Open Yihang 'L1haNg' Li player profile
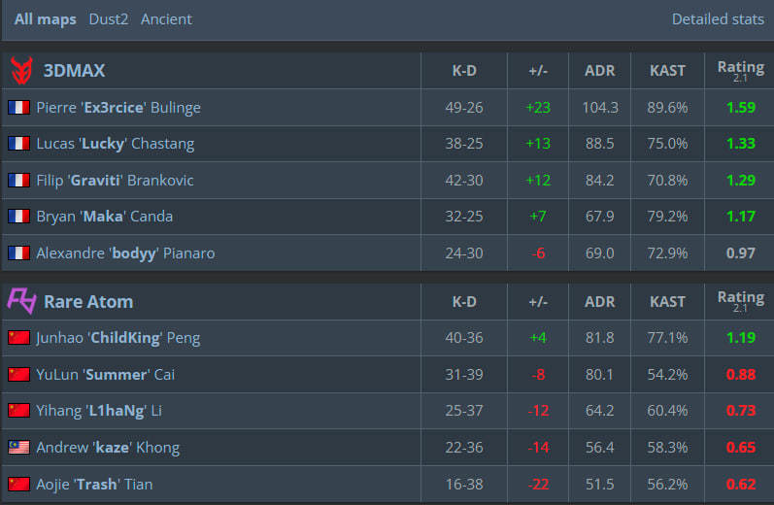774x505 pixels. [x=98, y=411]
